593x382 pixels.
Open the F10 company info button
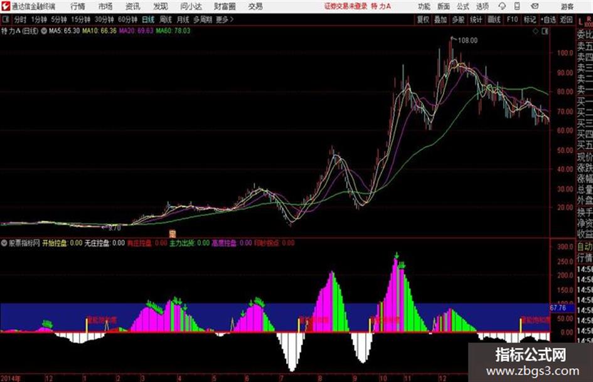[512, 19]
